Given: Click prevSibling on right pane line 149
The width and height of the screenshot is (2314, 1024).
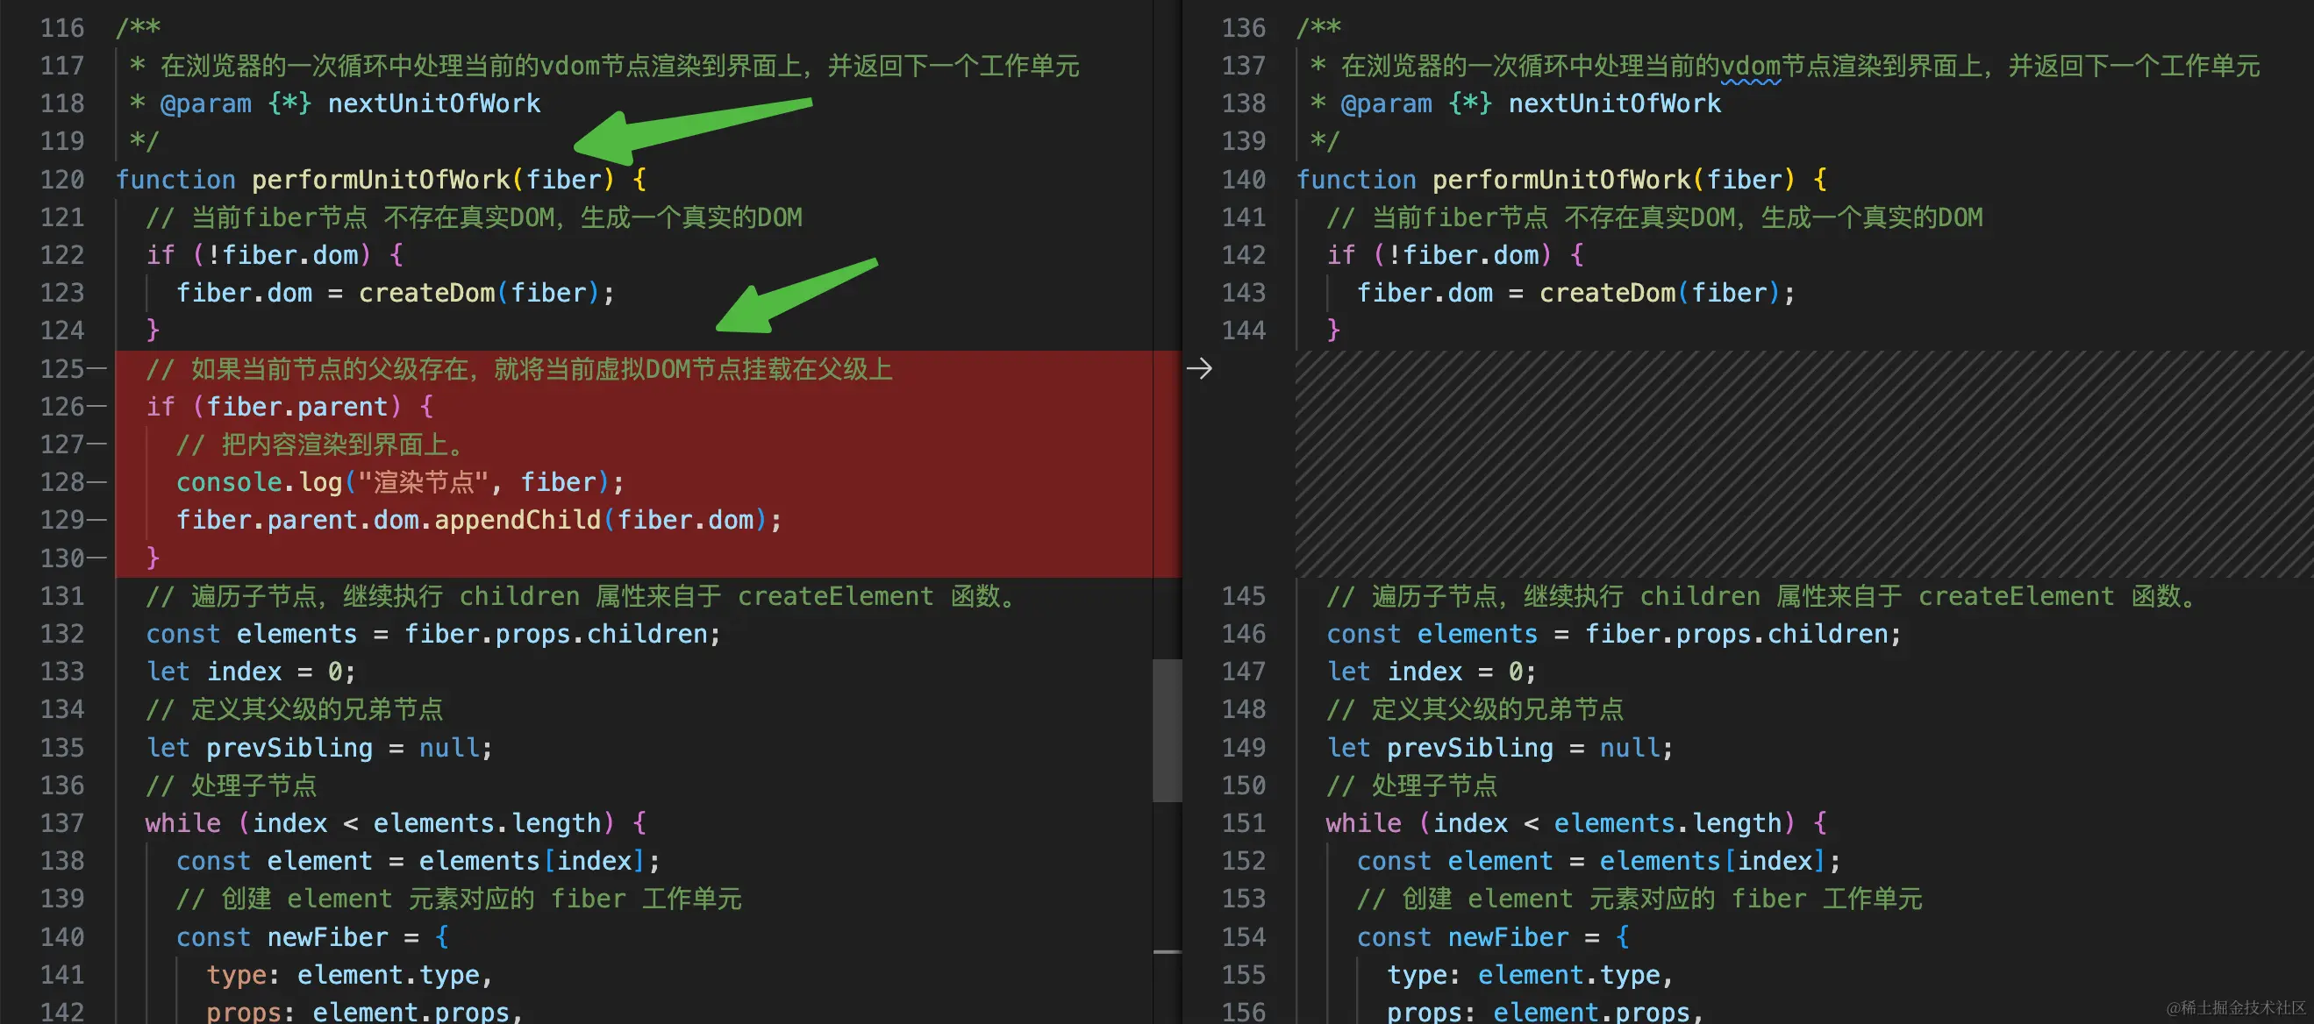Looking at the screenshot, I should [x=1469, y=748].
